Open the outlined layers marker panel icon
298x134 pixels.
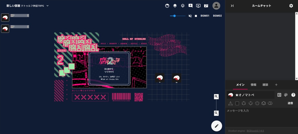pos(183,6)
